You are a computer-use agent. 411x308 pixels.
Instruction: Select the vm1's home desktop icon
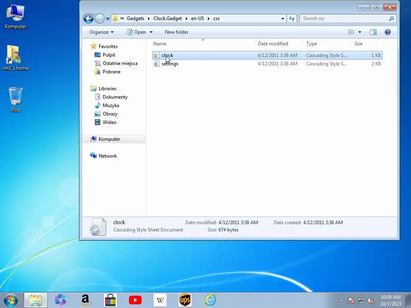pyautogui.click(x=15, y=58)
